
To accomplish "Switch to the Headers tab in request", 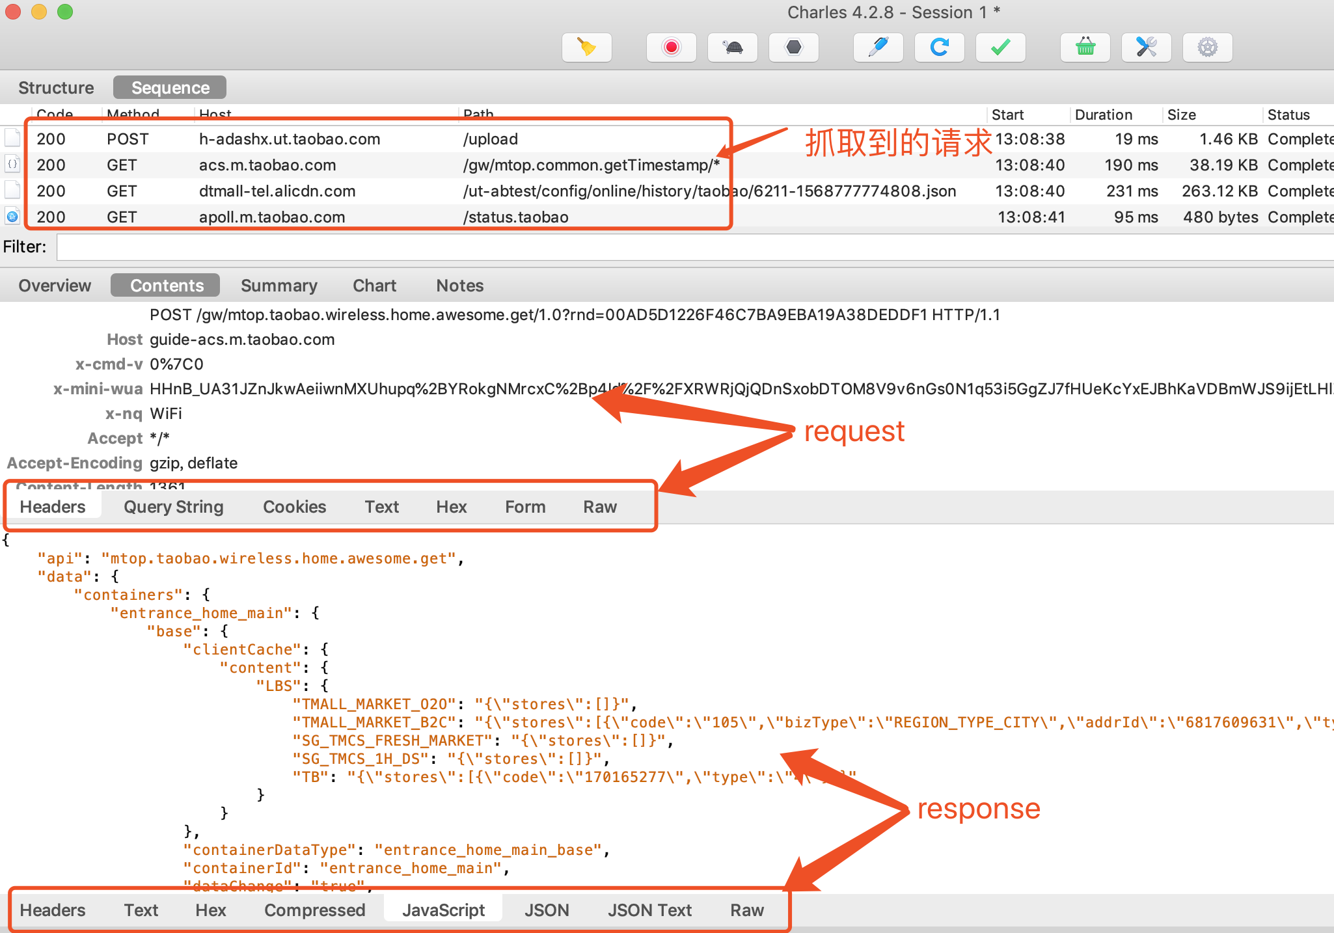I will pos(51,507).
